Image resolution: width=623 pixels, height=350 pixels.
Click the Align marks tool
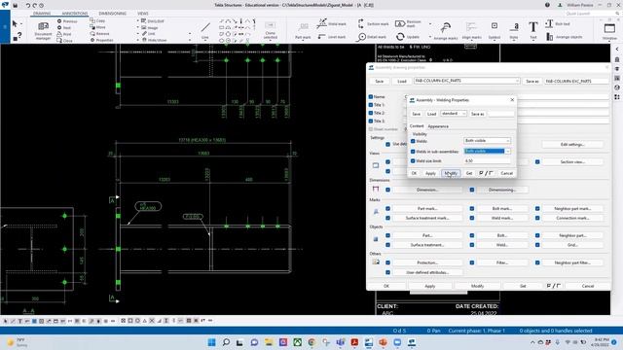pyautogui.click(x=471, y=30)
